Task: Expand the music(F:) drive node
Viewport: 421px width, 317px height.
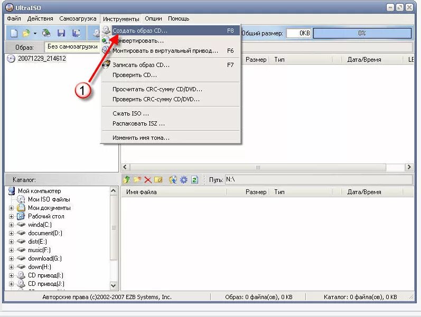Action: coord(11,250)
